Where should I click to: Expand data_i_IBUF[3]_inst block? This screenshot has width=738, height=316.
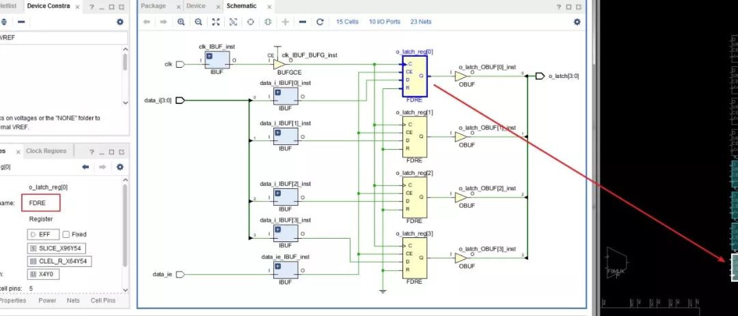(277, 229)
